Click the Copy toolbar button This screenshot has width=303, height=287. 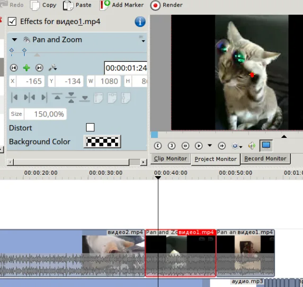click(x=43, y=5)
